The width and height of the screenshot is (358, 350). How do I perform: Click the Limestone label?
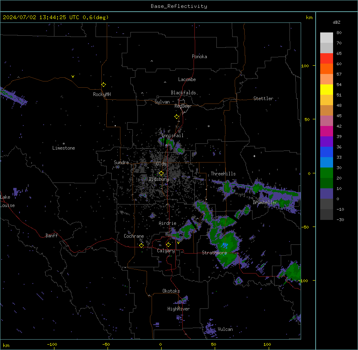64,148
